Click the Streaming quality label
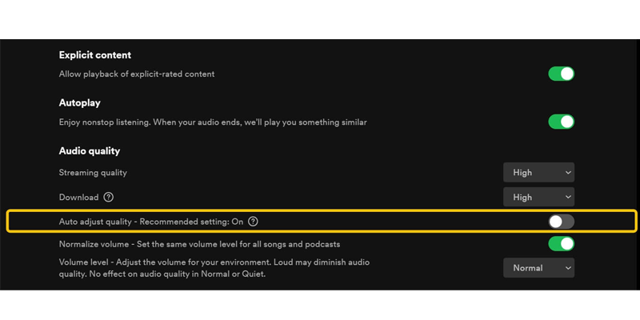The image size is (640, 320). coord(93,173)
